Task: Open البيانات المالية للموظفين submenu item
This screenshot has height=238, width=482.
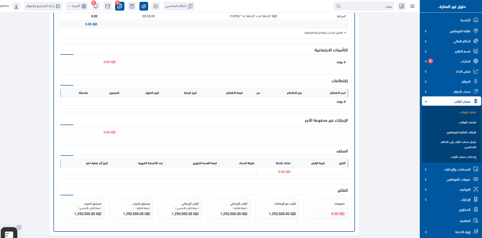Action: click(x=461, y=132)
